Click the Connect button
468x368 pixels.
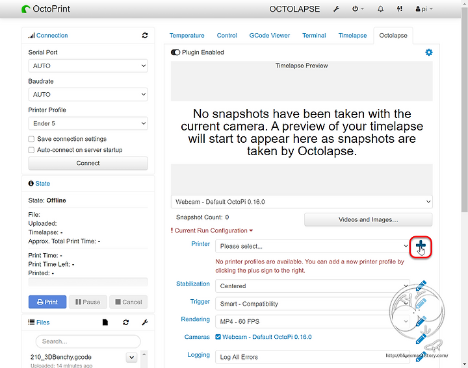[x=88, y=163]
